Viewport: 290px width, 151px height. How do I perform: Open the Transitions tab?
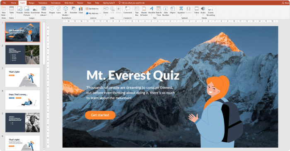(43, 3)
